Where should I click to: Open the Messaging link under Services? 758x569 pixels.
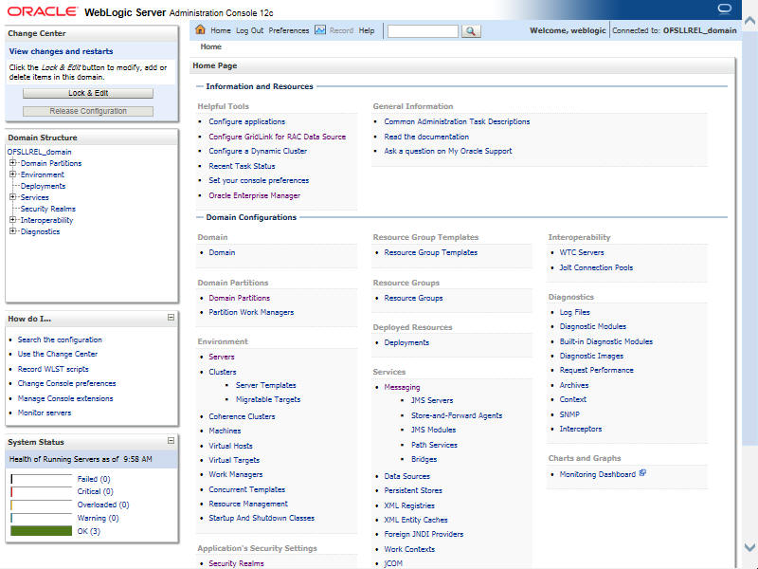(x=402, y=387)
